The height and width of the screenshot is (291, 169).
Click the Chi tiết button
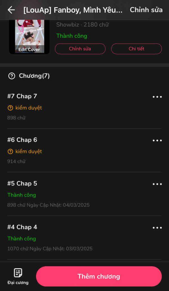pyautogui.click(x=136, y=49)
